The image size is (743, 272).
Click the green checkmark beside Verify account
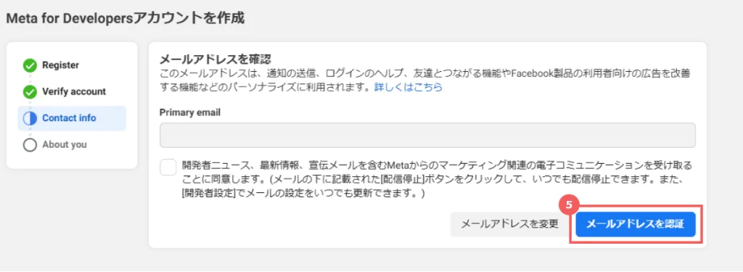pos(30,92)
